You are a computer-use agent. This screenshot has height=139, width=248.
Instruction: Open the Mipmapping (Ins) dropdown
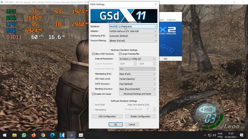pos(137,74)
